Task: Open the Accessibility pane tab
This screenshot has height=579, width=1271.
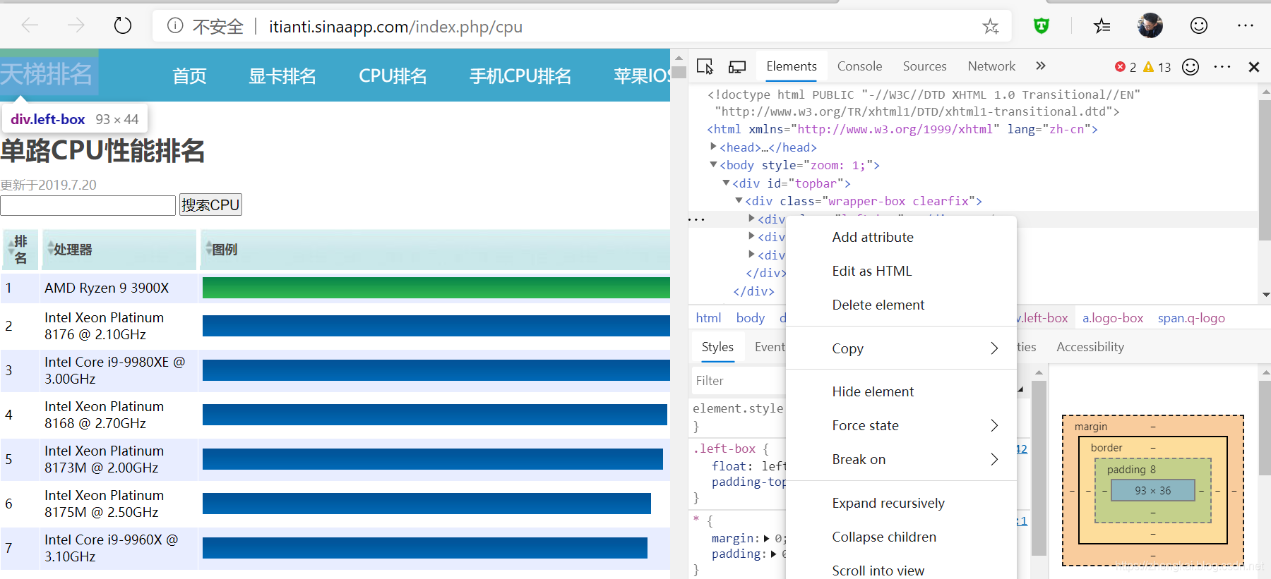Action: pyautogui.click(x=1090, y=347)
